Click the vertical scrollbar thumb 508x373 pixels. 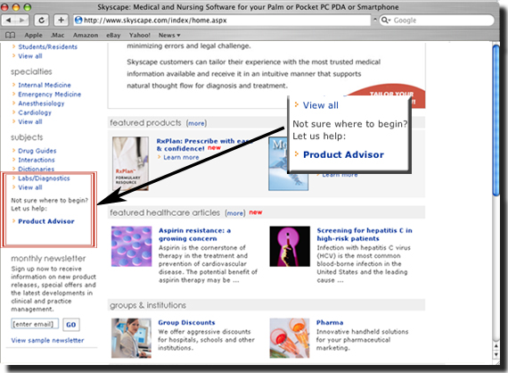click(x=496, y=120)
